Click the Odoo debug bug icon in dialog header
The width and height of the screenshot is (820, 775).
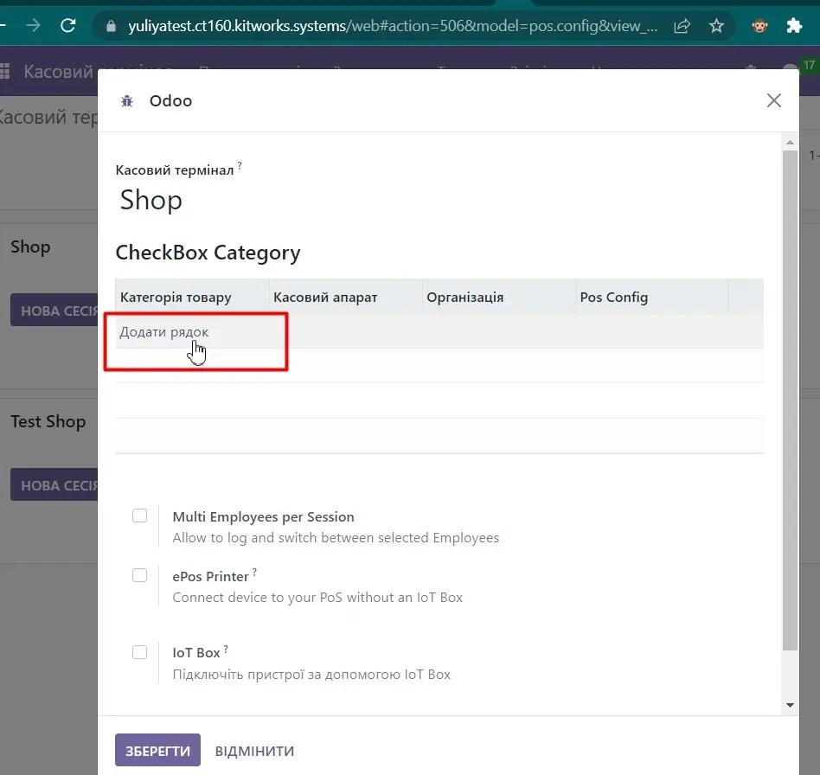click(x=127, y=101)
